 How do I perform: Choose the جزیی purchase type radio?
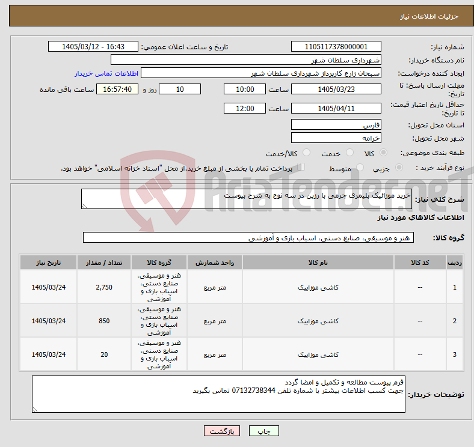tap(399, 167)
